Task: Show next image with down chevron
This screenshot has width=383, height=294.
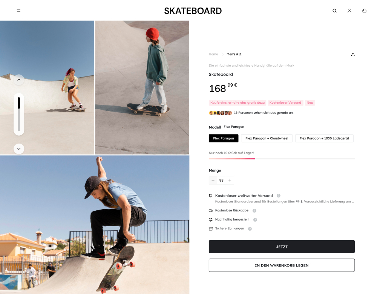Action: point(19,149)
